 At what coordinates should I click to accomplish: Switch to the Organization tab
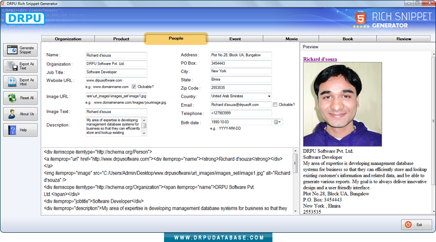click(68, 39)
